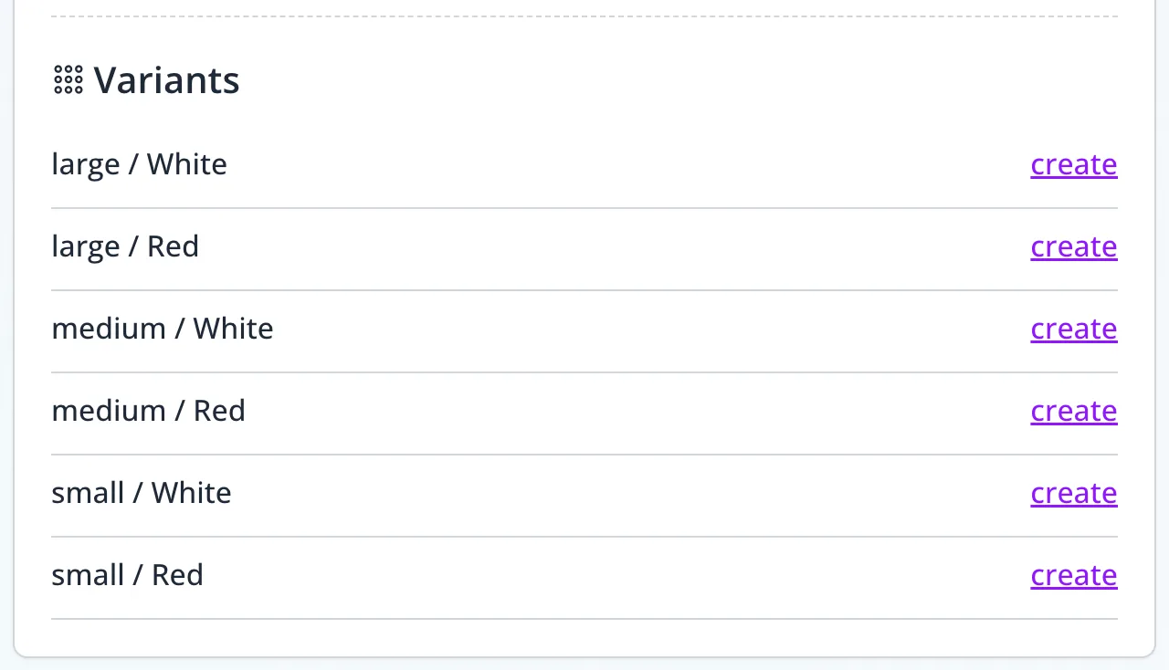Create the small / White variant
The width and height of the screenshot is (1169, 670).
1073,493
